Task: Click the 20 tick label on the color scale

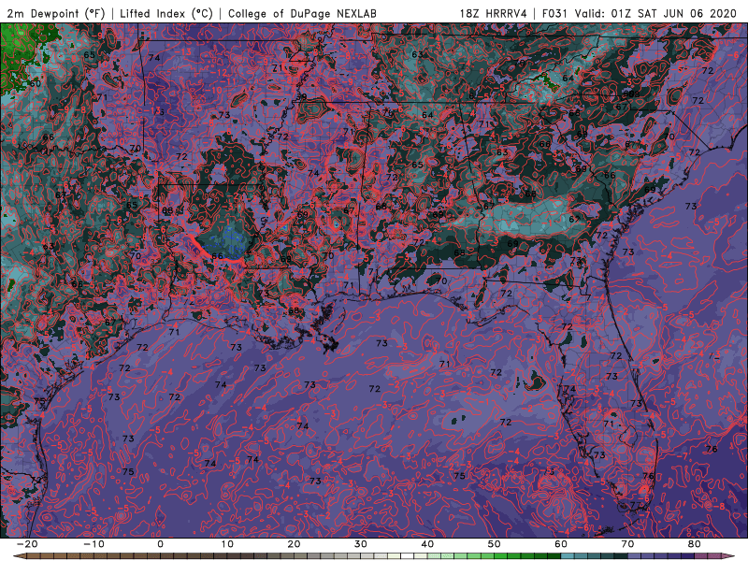Action: tap(294, 544)
